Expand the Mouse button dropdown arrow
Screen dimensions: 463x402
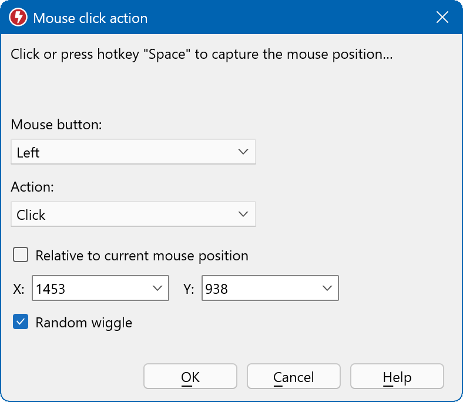(x=243, y=152)
